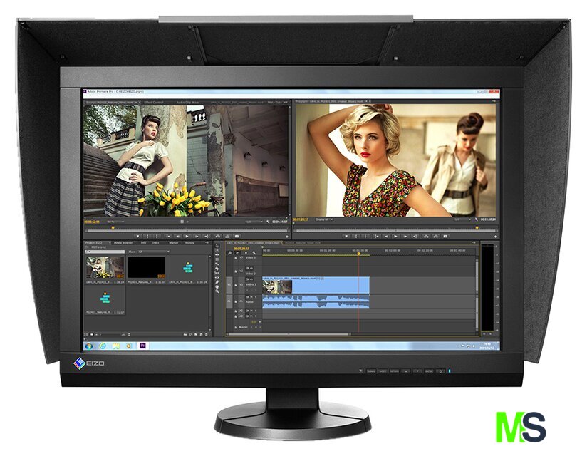Click the timeline horizontal zoom scrollbar
Image resolution: width=587 pixels, height=456 pixels.
pos(306,333)
